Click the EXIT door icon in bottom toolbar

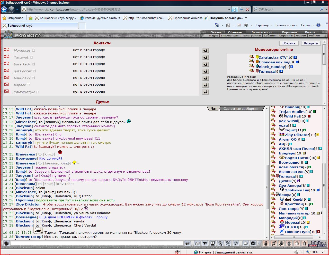[x=305, y=243]
